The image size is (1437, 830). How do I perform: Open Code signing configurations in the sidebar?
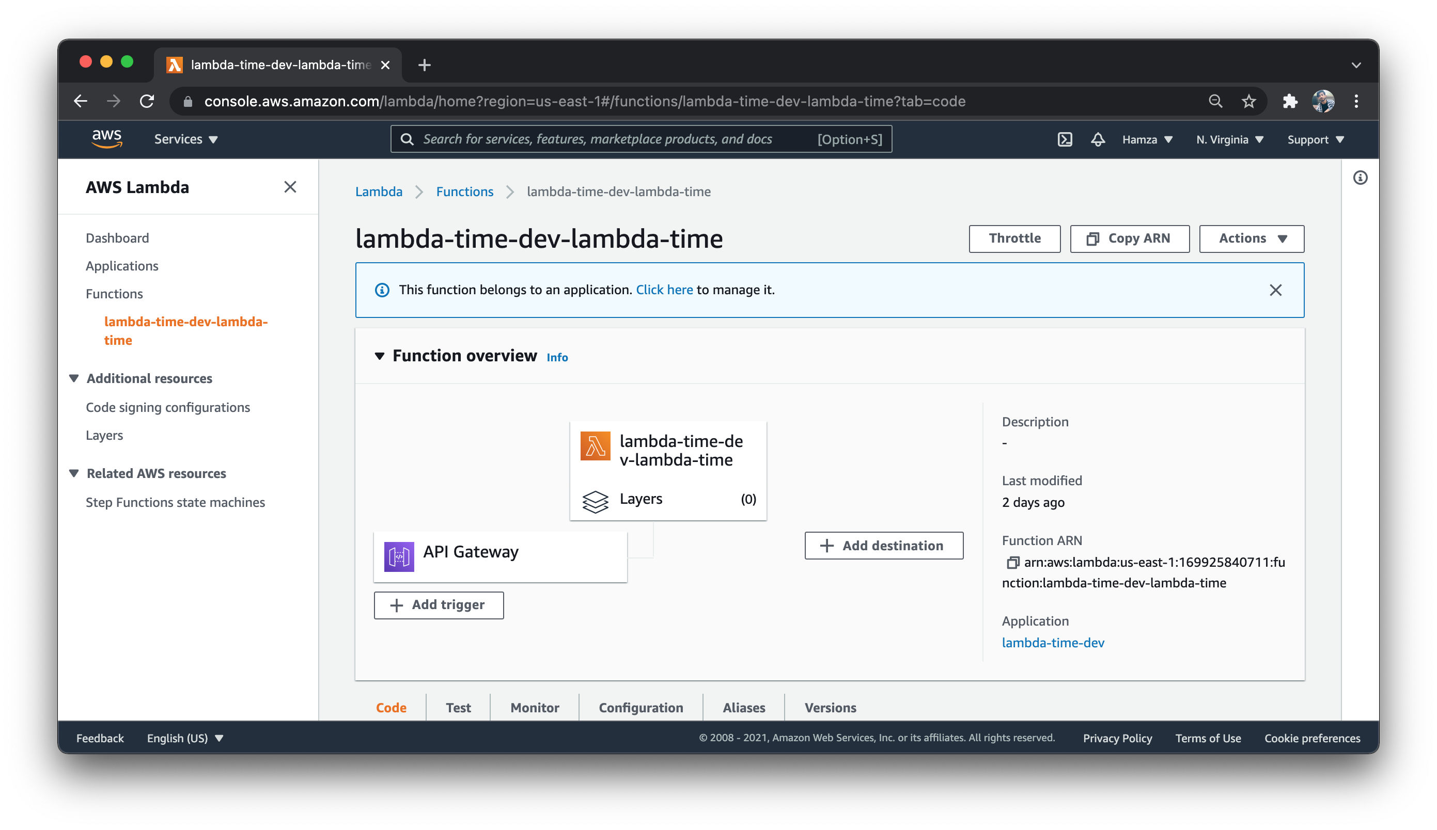point(168,407)
